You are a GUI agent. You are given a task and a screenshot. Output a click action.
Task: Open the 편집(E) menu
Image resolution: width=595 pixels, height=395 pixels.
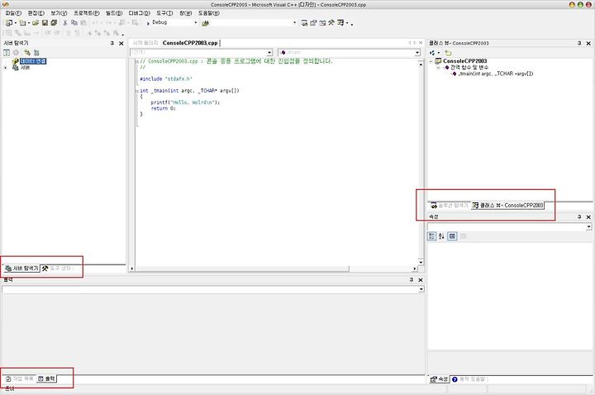36,13
